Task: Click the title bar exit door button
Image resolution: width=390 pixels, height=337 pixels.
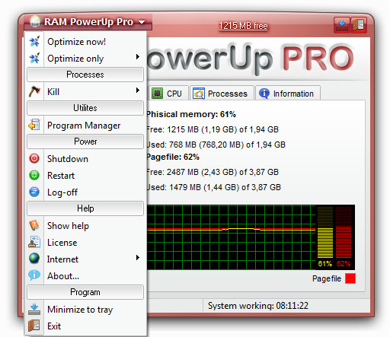Action: pos(359,25)
